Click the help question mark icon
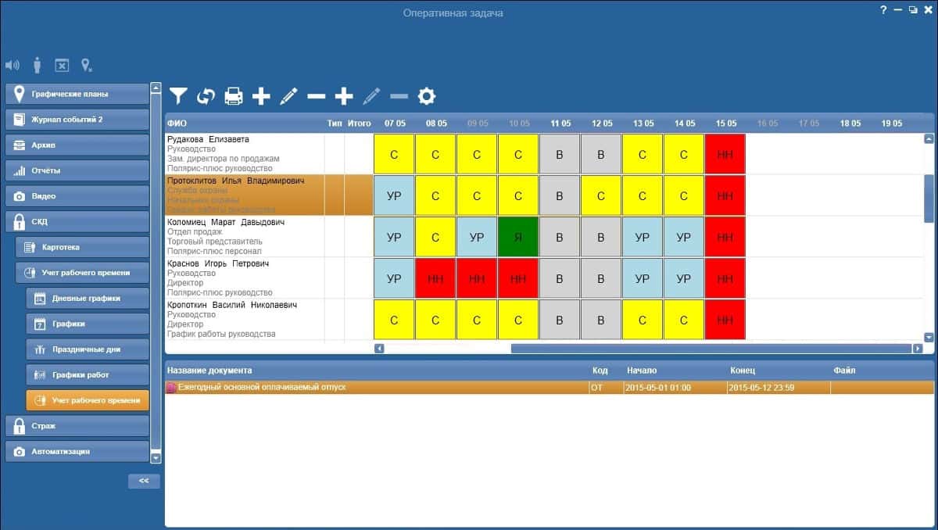938x530 pixels. coord(883,10)
